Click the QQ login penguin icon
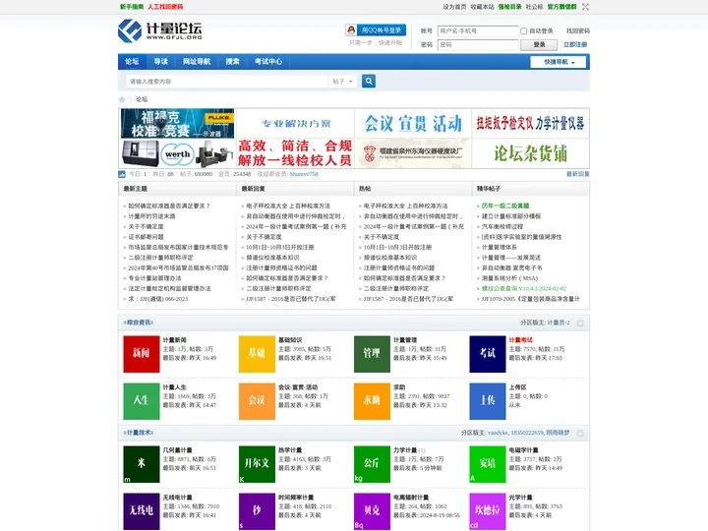 [351, 29]
